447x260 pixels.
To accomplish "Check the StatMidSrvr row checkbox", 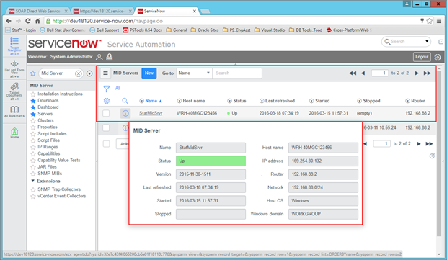I will pyautogui.click(x=106, y=113).
